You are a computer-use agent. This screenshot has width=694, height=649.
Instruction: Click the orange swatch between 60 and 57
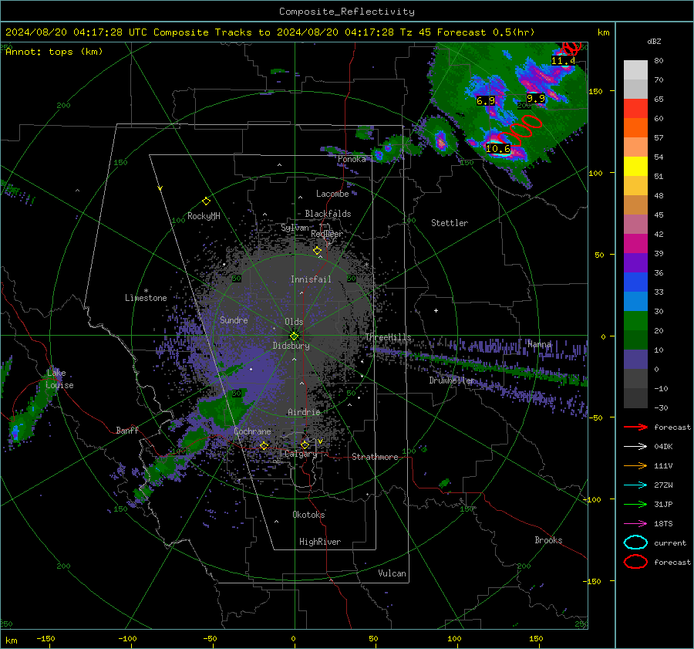pyautogui.click(x=635, y=128)
